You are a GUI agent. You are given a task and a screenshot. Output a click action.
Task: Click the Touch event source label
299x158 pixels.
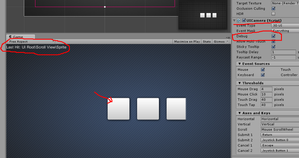[x=286, y=69]
